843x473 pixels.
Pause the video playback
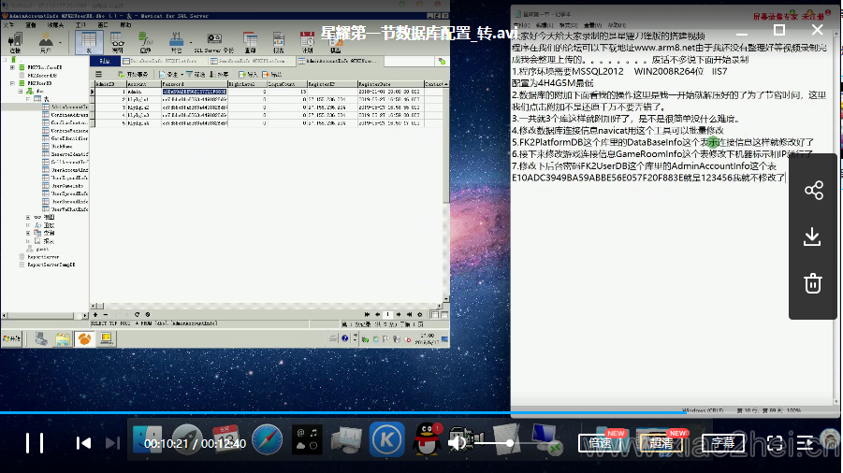(35, 443)
